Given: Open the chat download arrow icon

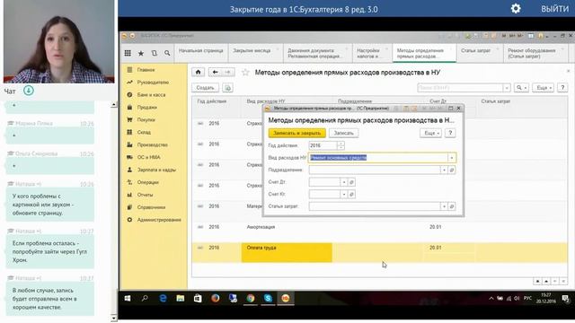Looking at the screenshot, I should click(29, 90).
